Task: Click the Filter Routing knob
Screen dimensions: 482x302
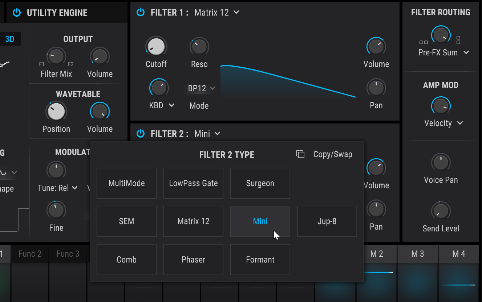Action: [441, 35]
